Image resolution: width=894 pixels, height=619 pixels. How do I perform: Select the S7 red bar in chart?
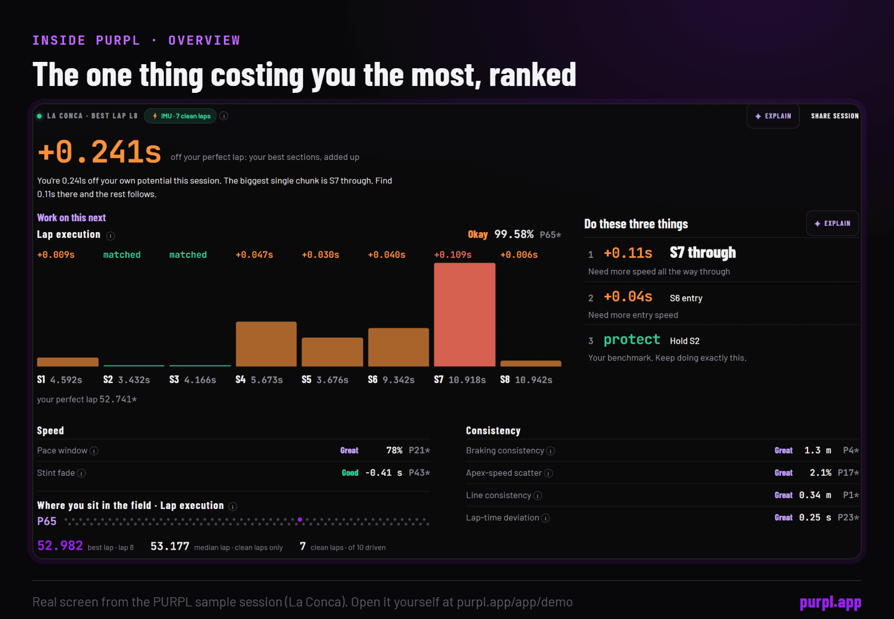click(465, 315)
